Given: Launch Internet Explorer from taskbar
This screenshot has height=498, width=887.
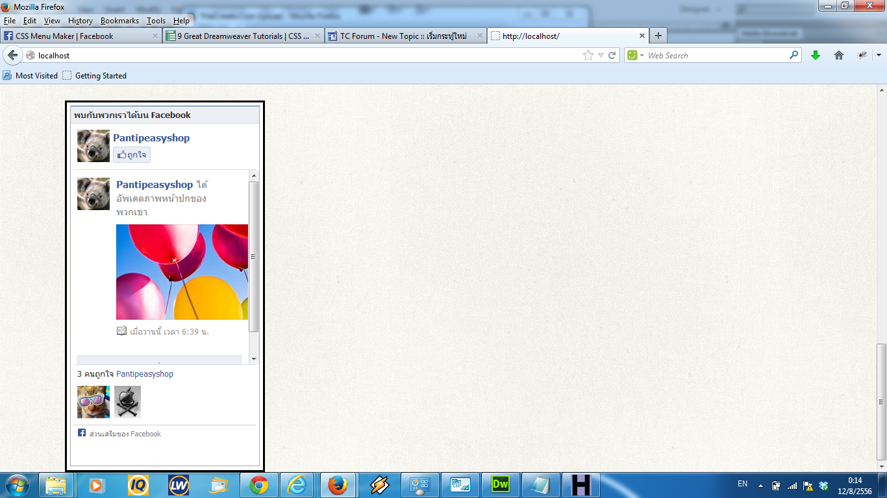Looking at the screenshot, I should coord(298,485).
